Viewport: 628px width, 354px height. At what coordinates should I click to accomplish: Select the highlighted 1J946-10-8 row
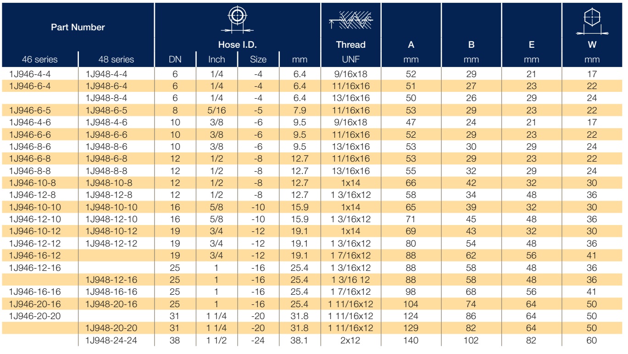pyautogui.click(x=313, y=183)
